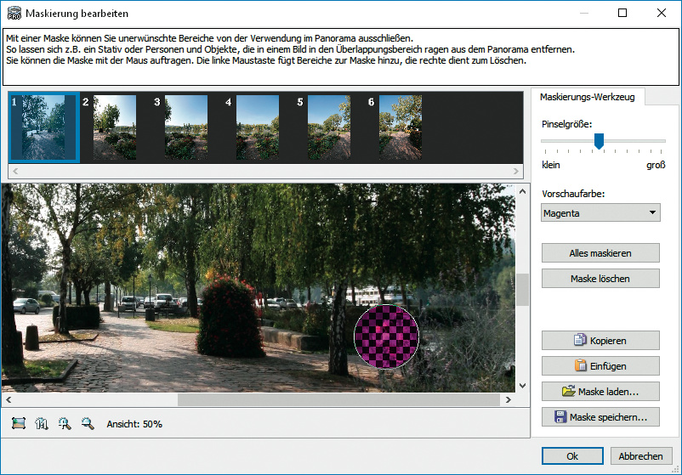
Task: Save the mask with Maske speichern
Action: click(x=600, y=417)
